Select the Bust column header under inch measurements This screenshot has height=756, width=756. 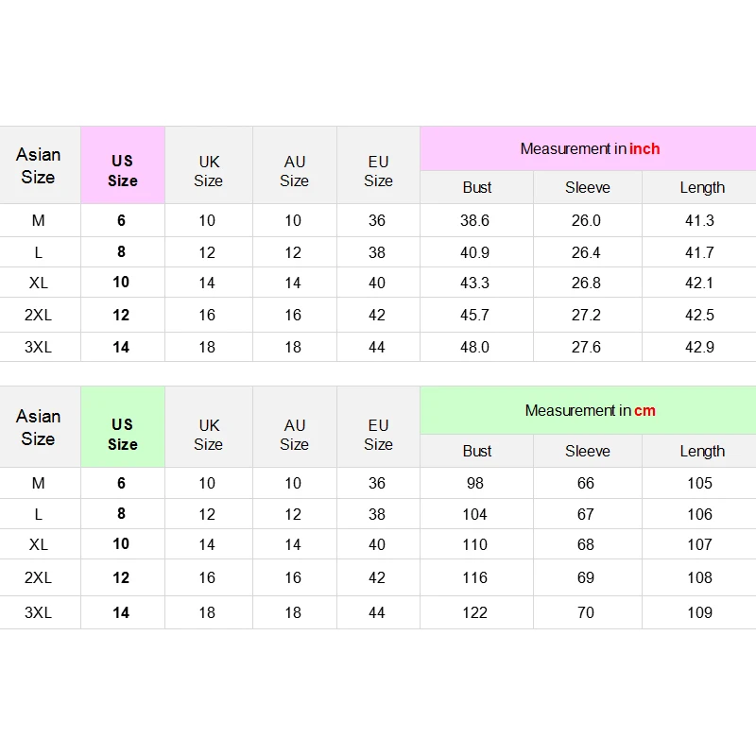477,187
